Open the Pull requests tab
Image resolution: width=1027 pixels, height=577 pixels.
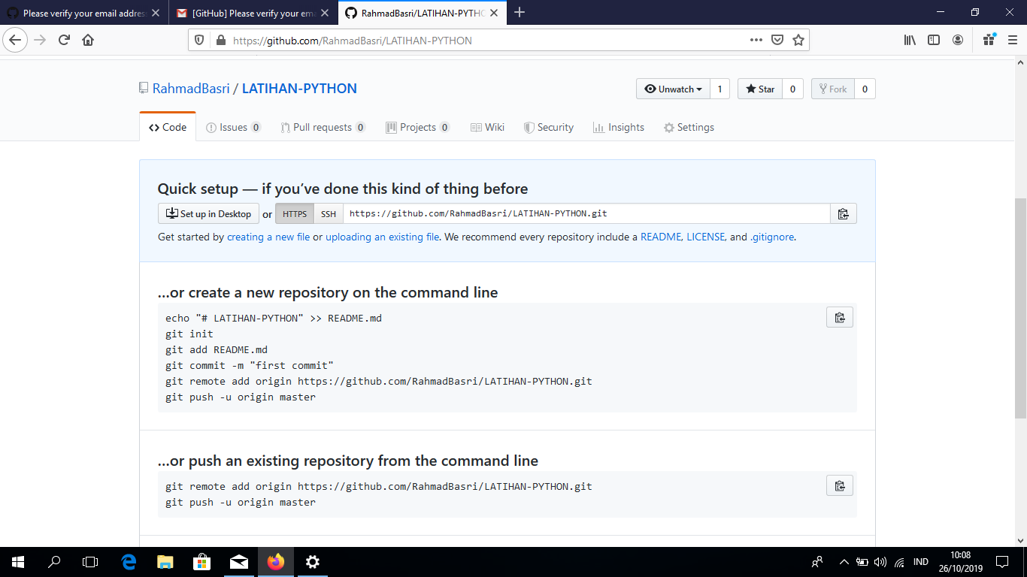[x=323, y=127]
